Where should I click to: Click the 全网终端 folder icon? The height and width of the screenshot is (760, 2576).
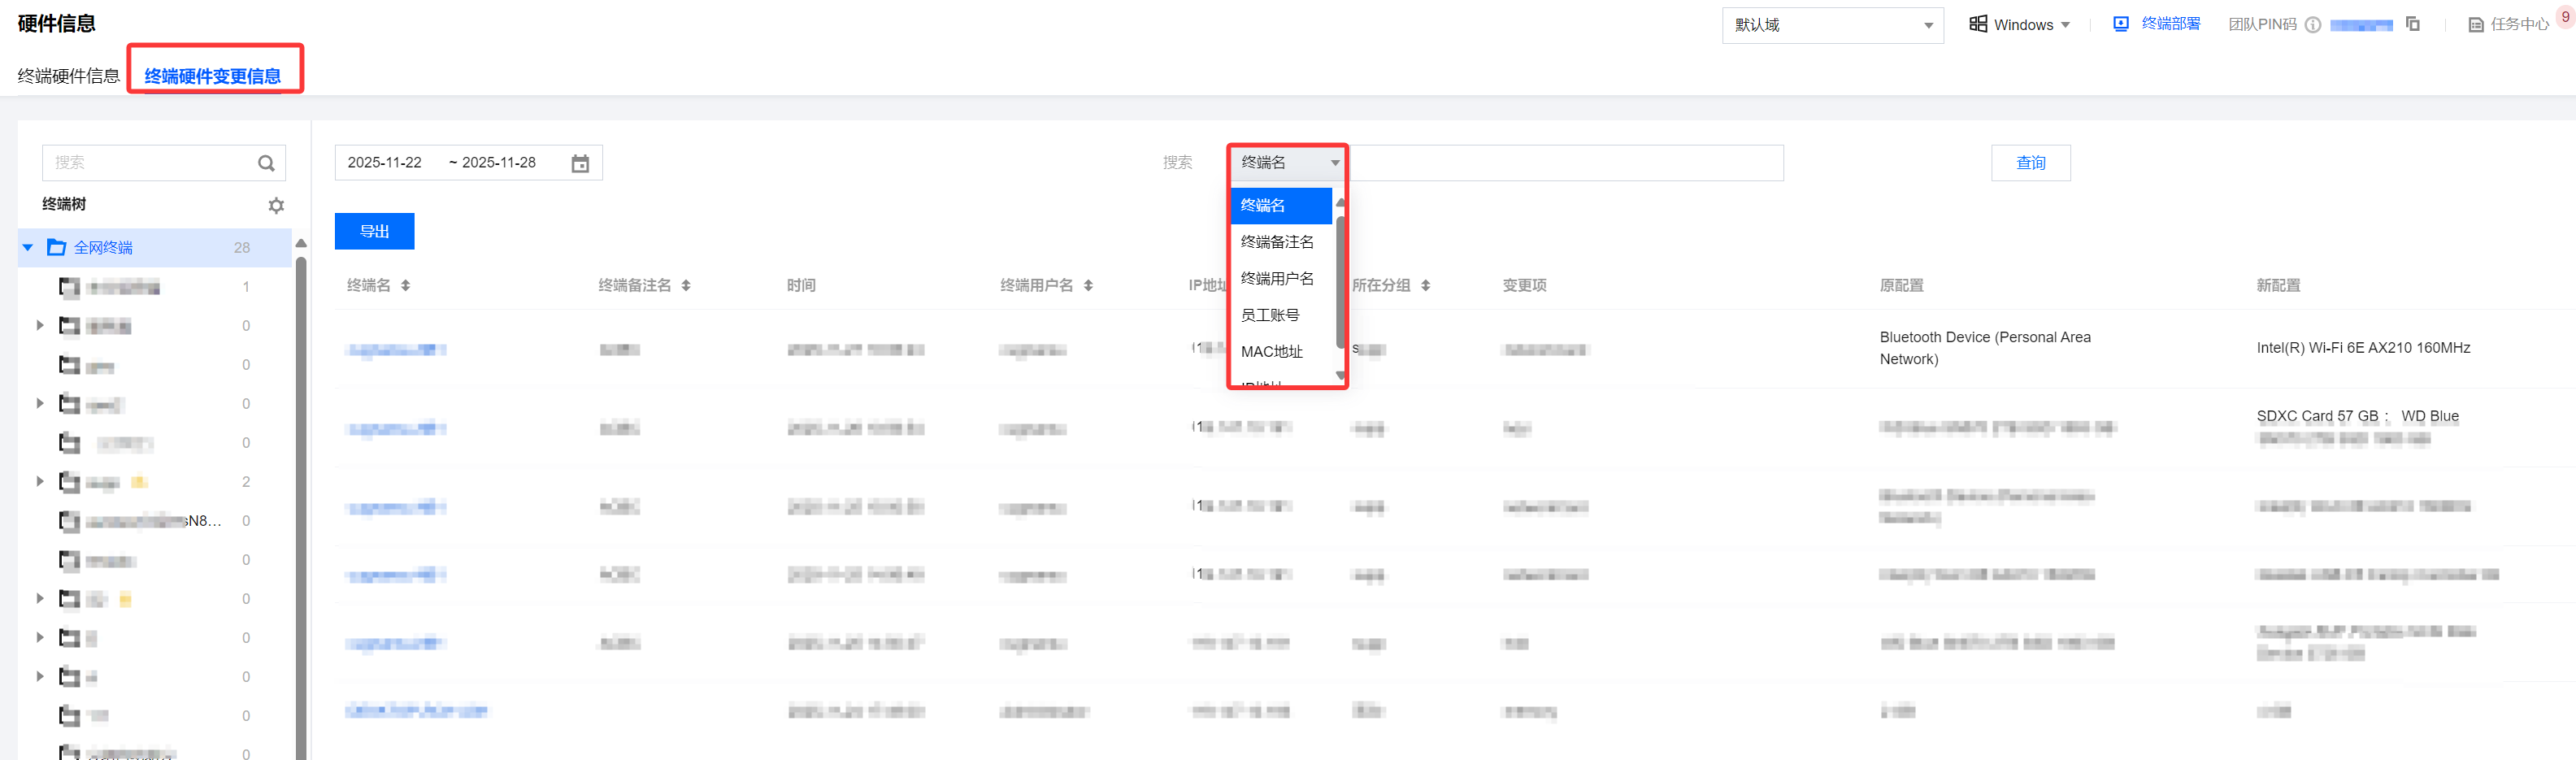[x=57, y=247]
